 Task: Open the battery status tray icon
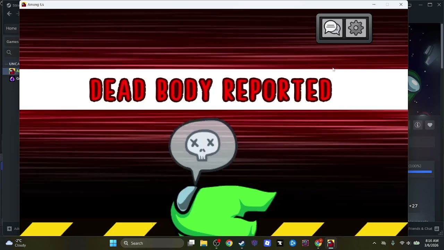click(417, 243)
